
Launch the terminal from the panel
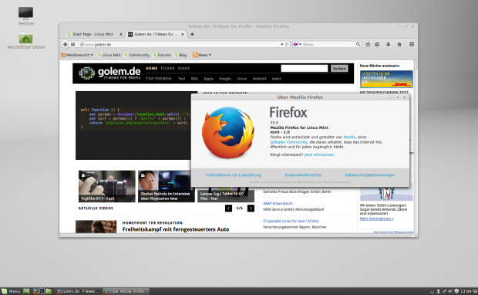click(42, 291)
